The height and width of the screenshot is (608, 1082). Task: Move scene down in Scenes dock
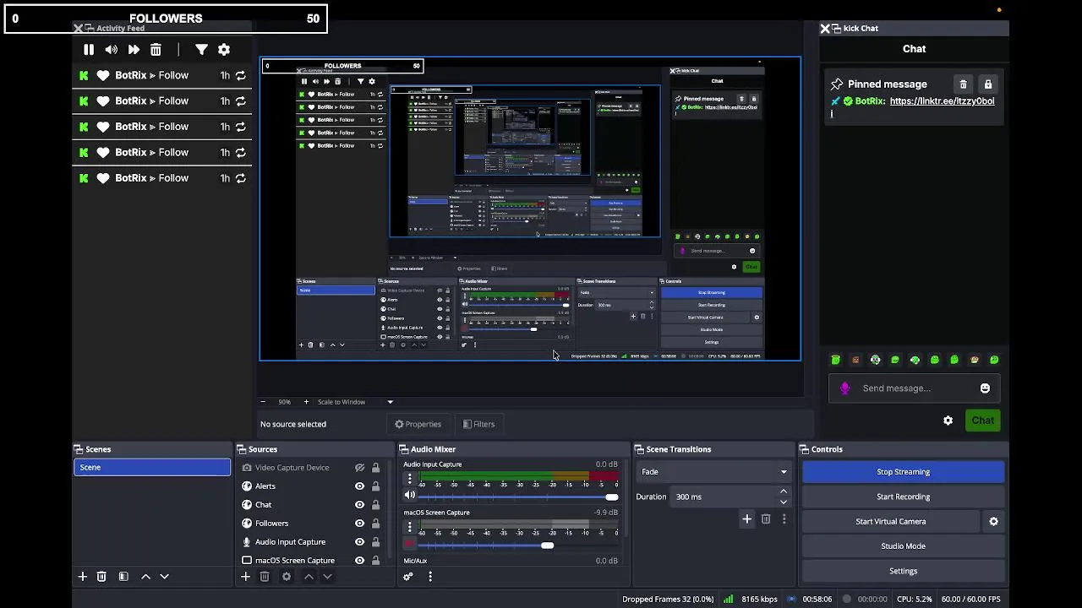(165, 577)
